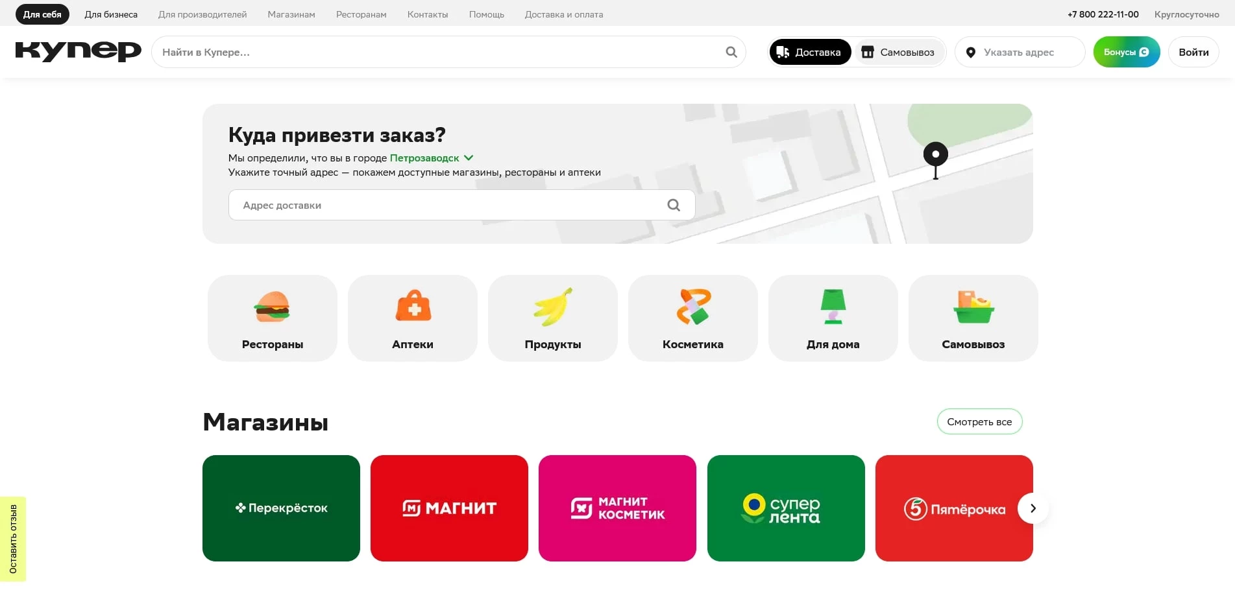Switch to Доставка delivery mode

tap(810, 52)
